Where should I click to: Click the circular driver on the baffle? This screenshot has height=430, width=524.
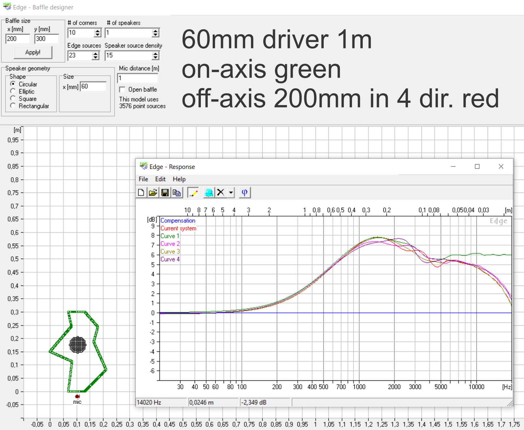[78, 345]
